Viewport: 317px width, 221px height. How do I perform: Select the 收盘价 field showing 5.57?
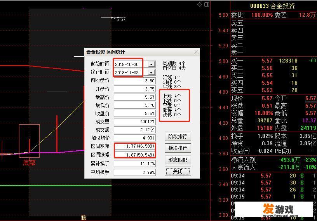pos(135,113)
